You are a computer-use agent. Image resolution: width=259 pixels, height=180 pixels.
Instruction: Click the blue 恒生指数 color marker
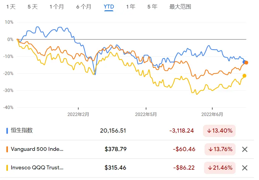coord(7,131)
